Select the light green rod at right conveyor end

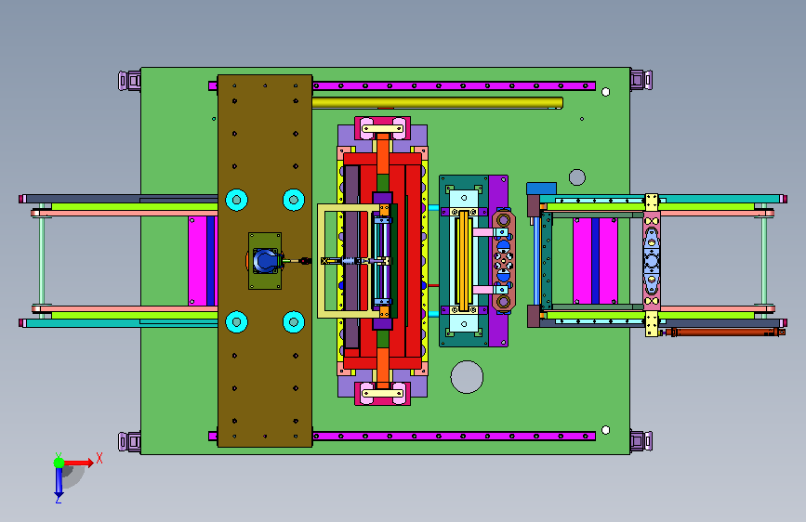(764, 261)
